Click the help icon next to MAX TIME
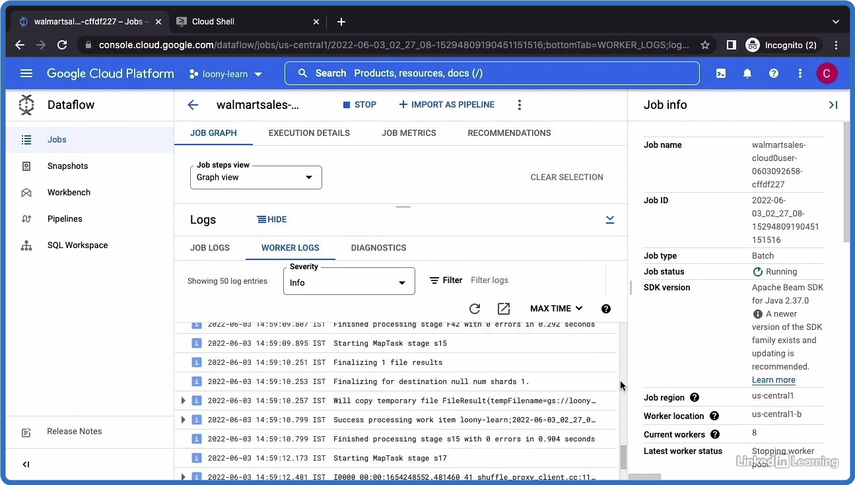855x485 pixels. [x=606, y=309]
